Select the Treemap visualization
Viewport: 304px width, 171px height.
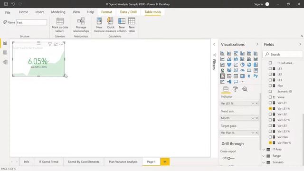click(x=256, y=65)
